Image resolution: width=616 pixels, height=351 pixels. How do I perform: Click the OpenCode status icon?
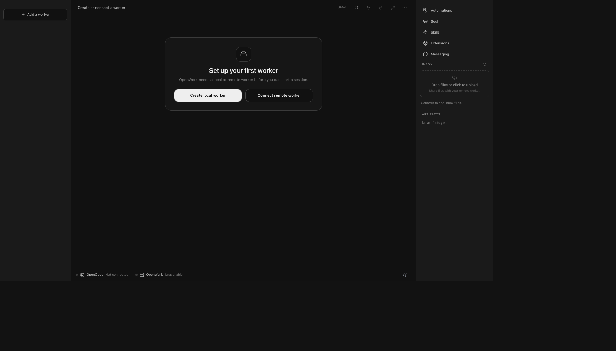(82, 275)
